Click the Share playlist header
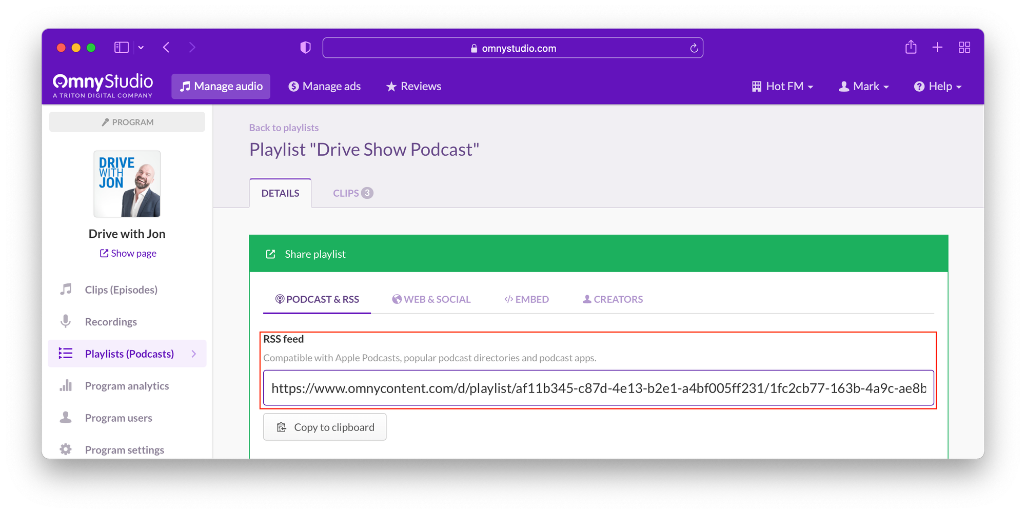Viewport: 1026px width, 514px height. pyautogui.click(x=599, y=254)
